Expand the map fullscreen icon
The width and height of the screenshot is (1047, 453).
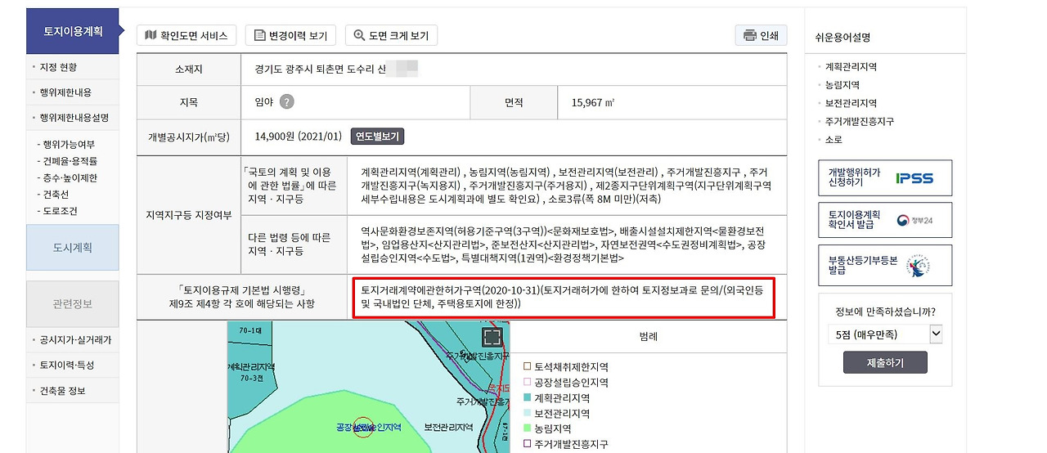(492, 338)
